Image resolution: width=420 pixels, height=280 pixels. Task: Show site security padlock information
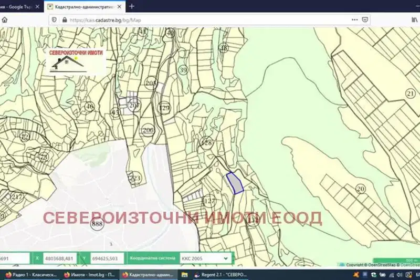pyautogui.click(x=65, y=20)
